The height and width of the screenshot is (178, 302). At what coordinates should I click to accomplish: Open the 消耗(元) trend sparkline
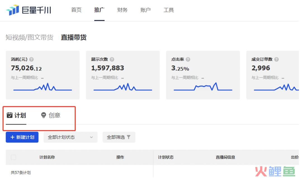(x=43, y=87)
